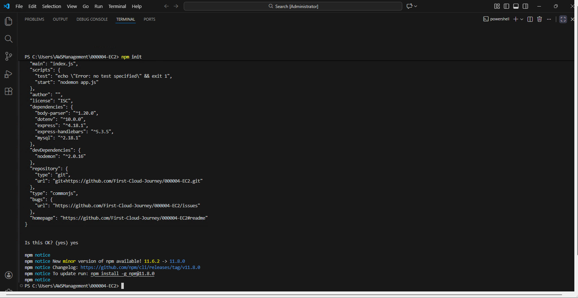The image size is (578, 298).
Task: Open the Source Control view
Action: pyautogui.click(x=8, y=56)
